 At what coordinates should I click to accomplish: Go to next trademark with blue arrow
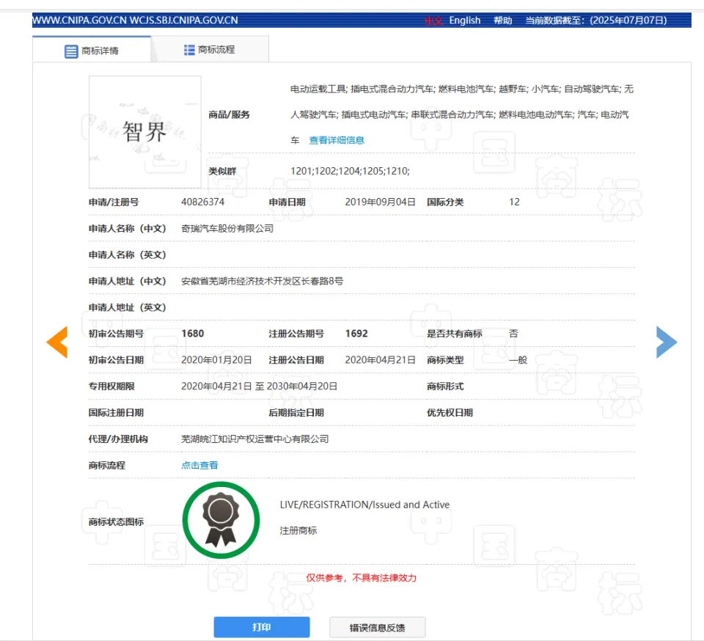667,342
